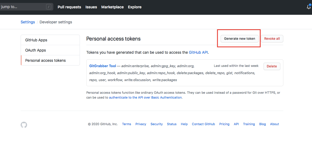Open the Issues menu item
This screenshot has width=312, height=159.
click(x=91, y=7)
